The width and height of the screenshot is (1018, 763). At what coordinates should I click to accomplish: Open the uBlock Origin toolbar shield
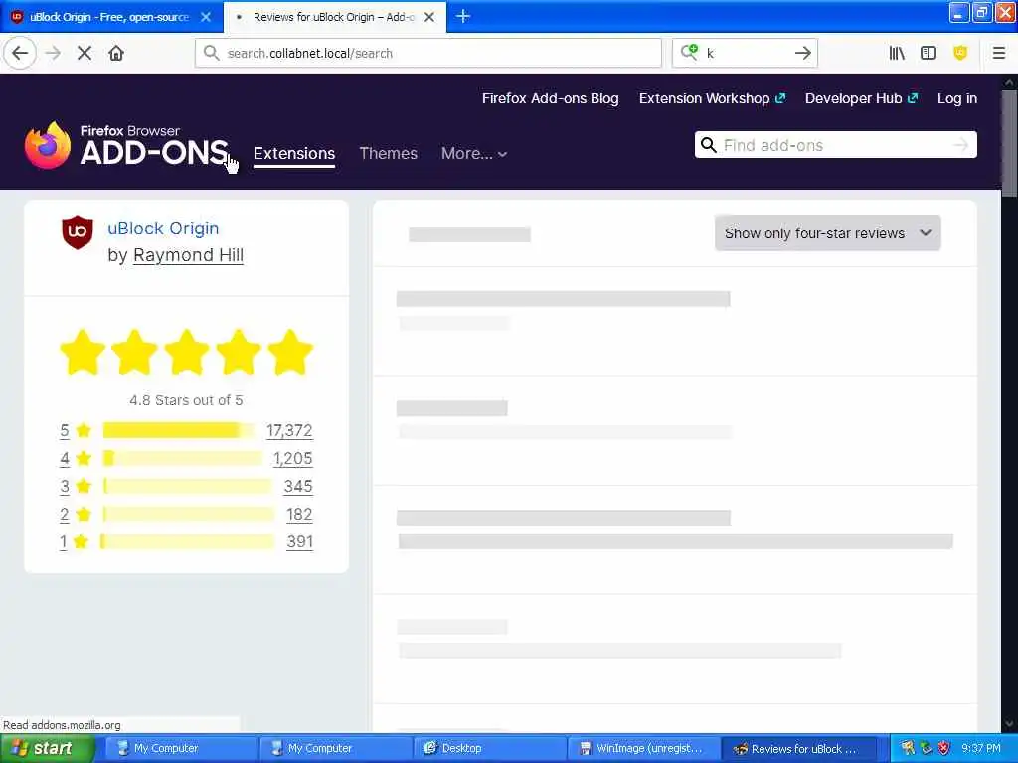[960, 54]
